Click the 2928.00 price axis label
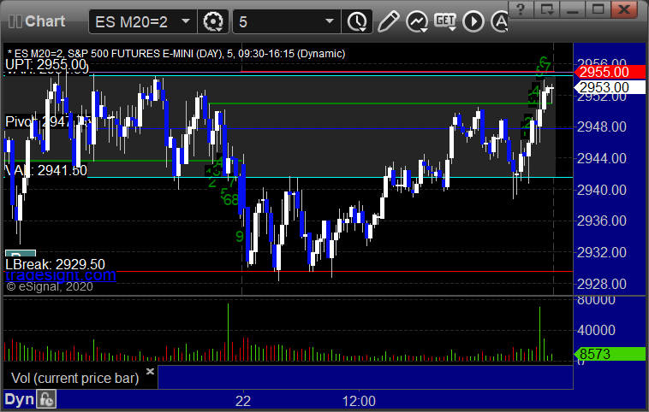 tap(601, 284)
